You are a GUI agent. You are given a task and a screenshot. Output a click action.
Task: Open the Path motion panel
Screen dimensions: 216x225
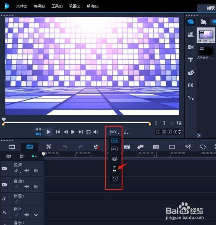click(x=191, y=98)
